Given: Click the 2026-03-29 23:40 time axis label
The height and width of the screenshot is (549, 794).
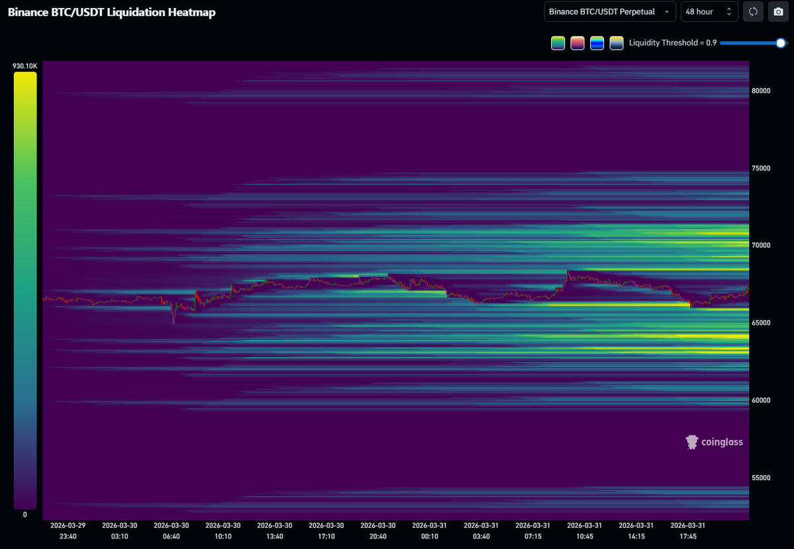Looking at the screenshot, I should [x=68, y=531].
